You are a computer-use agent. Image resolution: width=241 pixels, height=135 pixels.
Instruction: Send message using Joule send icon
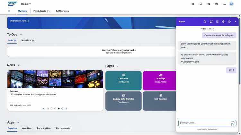[233, 123]
